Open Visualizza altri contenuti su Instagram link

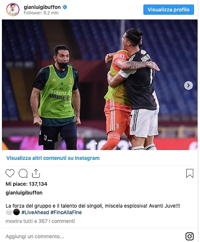(53, 158)
